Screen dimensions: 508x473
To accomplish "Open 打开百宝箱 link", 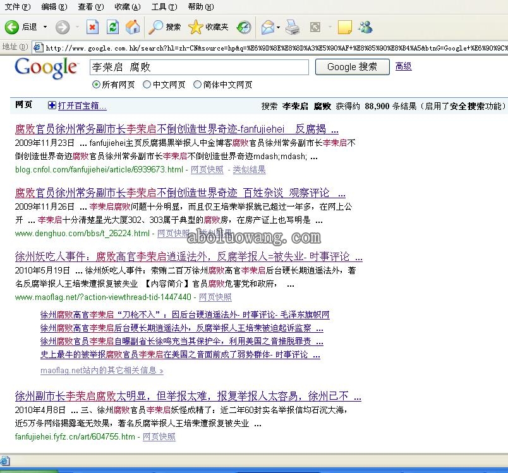I will (x=82, y=105).
